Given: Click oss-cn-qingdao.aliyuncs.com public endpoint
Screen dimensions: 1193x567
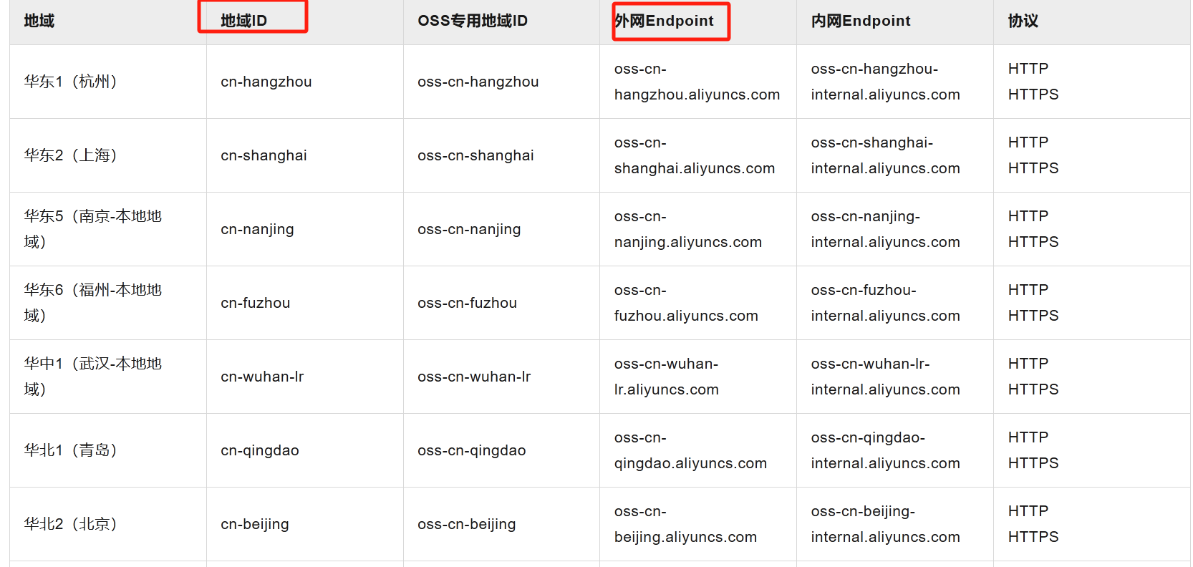Looking at the screenshot, I should coord(691,450).
